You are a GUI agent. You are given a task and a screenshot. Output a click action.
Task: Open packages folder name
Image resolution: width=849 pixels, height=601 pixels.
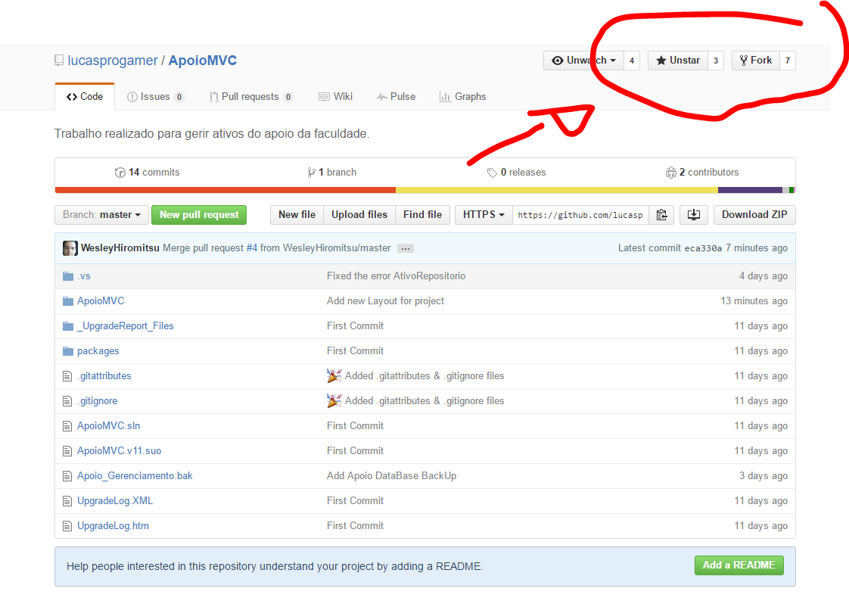point(98,351)
